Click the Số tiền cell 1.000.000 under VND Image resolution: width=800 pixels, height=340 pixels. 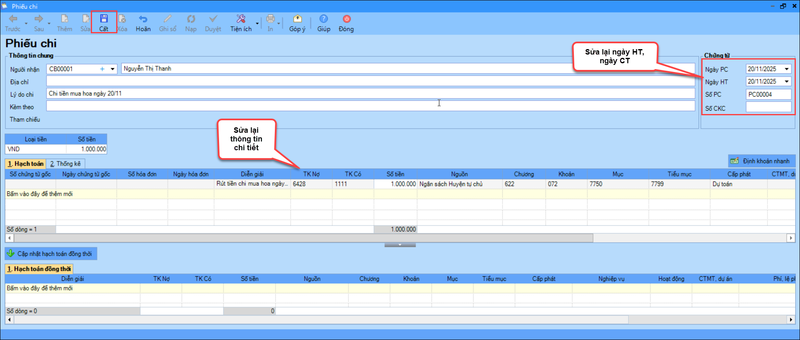pyautogui.click(x=87, y=149)
